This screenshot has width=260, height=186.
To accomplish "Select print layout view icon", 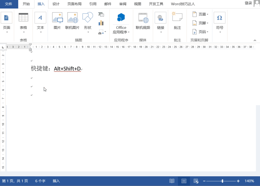I will pos(184,181).
